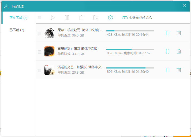Tick the select-all checkbox in toolbar

coord(39,18)
